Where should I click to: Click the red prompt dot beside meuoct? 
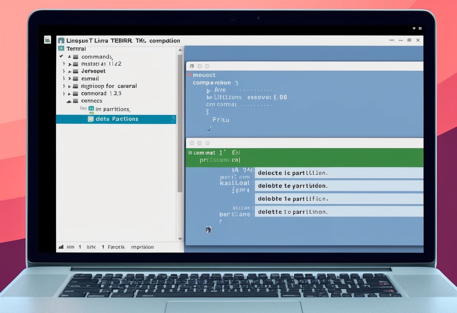(x=189, y=74)
